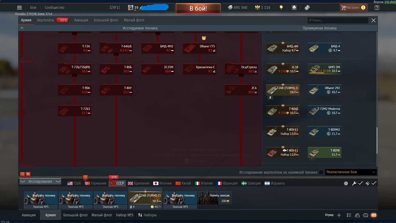This screenshot has width=396, height=223.
Task: Open the lightbulb research points icon
Action: pos(281,8)
